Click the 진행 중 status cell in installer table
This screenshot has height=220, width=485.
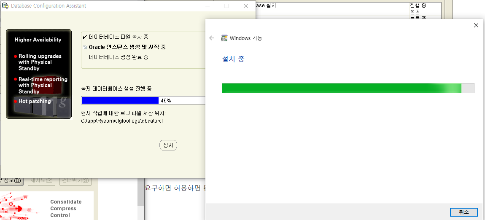point(418,5)
